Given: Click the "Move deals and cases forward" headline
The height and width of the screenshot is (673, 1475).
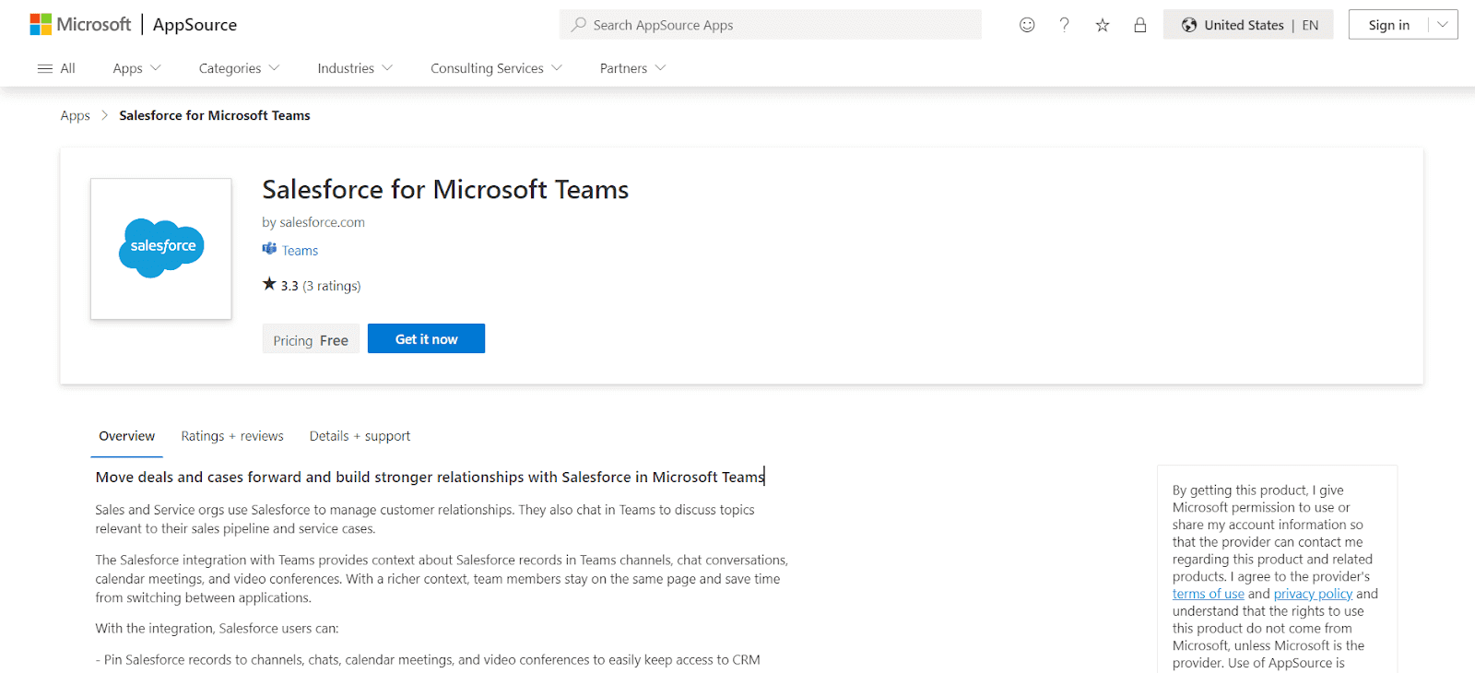Looking at the screenshot, I should pyautogui.click(x=431, y=477).
